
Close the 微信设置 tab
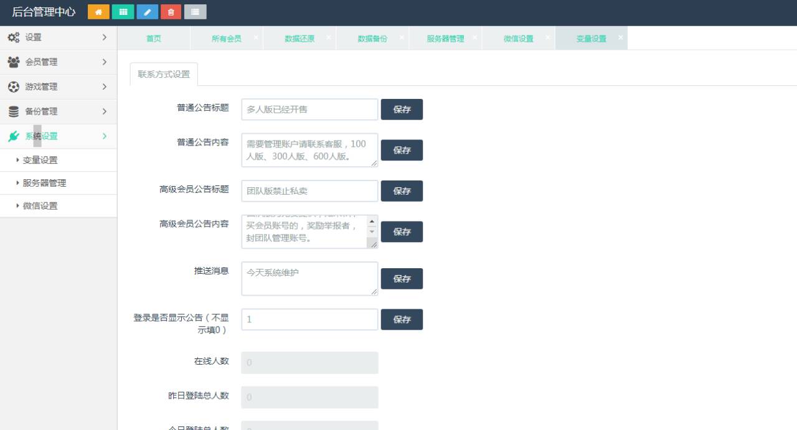(x=547, y=37)
